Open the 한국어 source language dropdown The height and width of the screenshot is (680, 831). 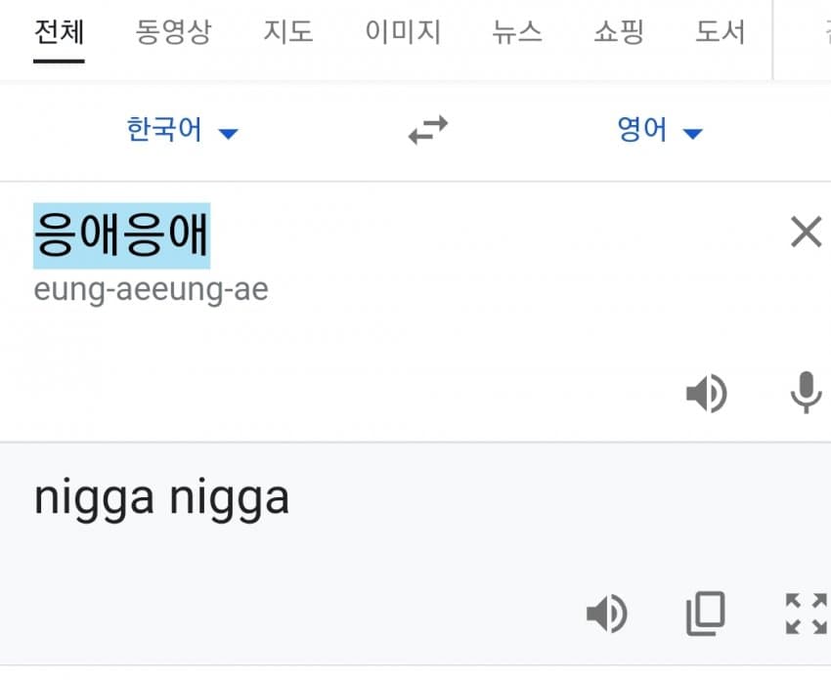tap(182, 130)
